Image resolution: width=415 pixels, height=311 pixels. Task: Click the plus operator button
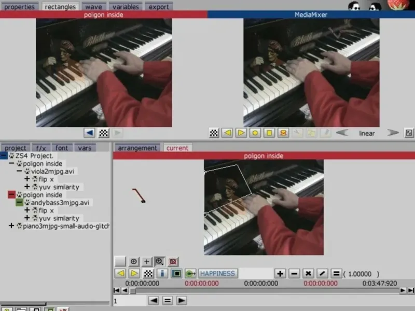pos(280,273)
